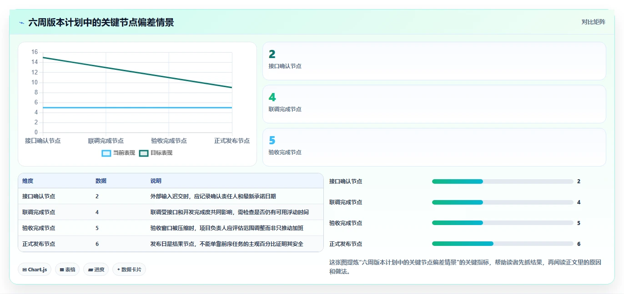Click the description starting 外部输入迟交时
Screen dimensions: 624x294
pos(213,196)
